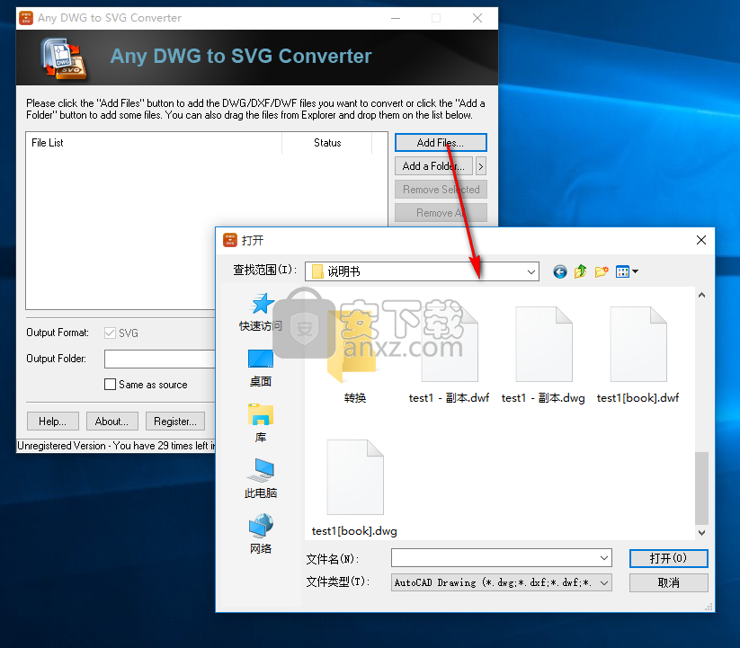Click the file list scroll down arrow
This screenshot has height=648, width=740.
701,533
